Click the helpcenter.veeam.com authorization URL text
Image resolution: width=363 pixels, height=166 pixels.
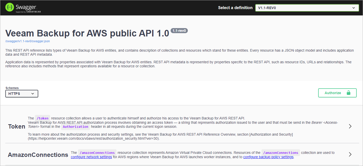[94, 139]
